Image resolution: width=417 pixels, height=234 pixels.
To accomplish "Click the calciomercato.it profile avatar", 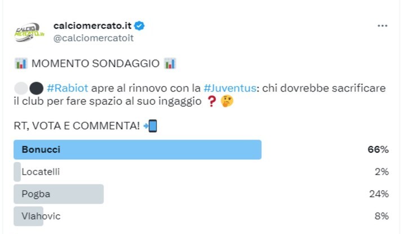I will coord(28,31).
